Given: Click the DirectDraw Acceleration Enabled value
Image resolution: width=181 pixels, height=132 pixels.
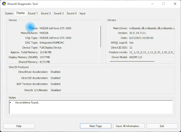Looking at the screenshot, I should 56,72.
